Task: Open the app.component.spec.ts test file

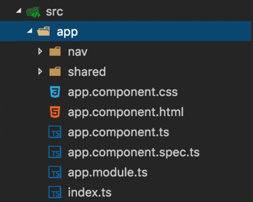Action: (133, 153)
